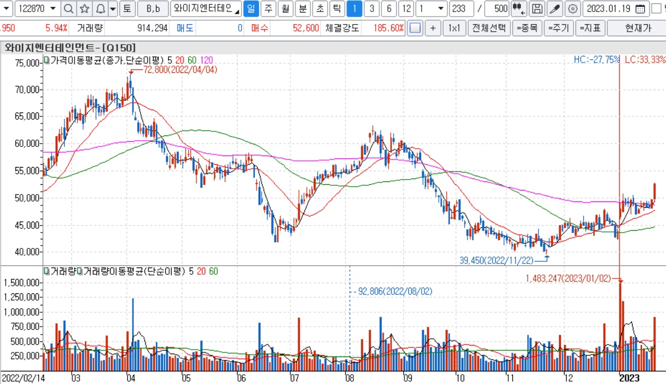The image size is (666, 384).
Task: Switch to the 초 second period tab
Action: tap(320, 9)
